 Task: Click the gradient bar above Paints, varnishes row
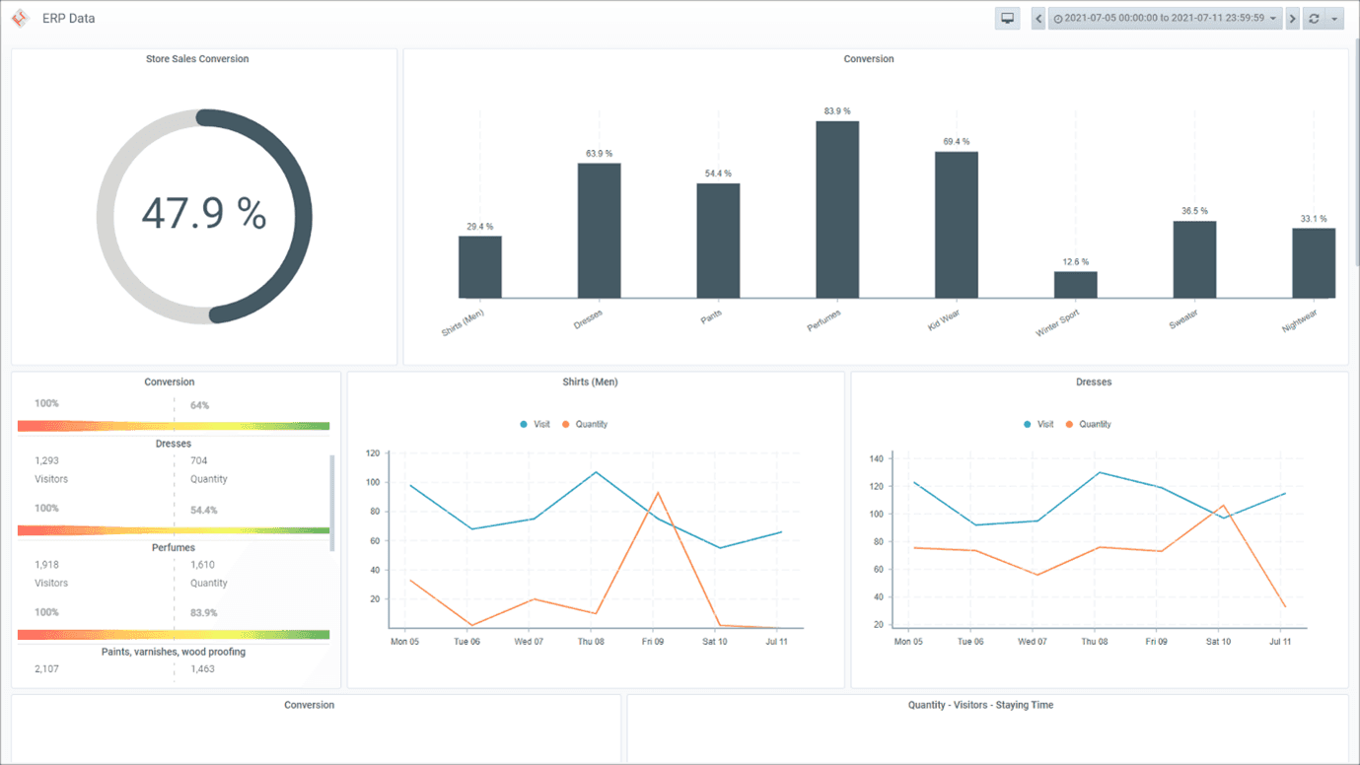pos(174,635)
